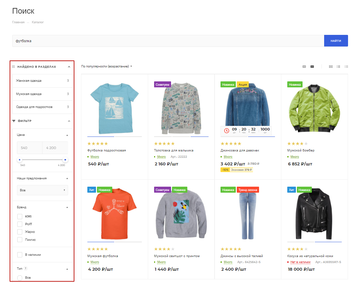Screen dimensions: 361x283
Task: Click the grid dots icon beside Найдено в разделах
Action: pyautogui.click(x=13, y=66)
